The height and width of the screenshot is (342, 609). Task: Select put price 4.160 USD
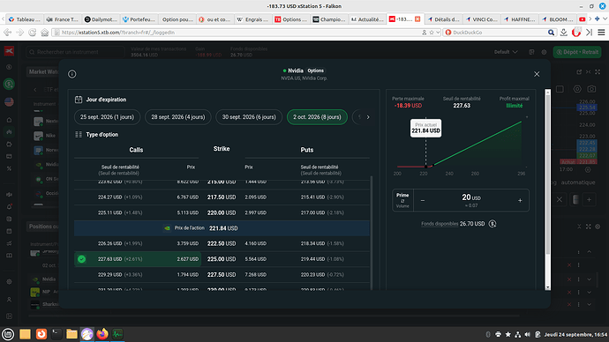[256, 243]
